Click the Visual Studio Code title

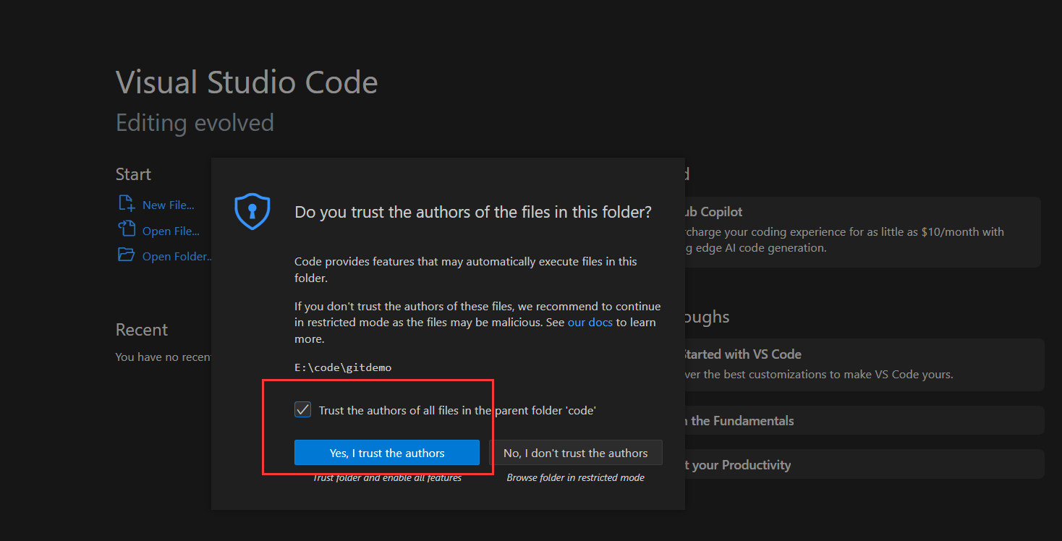(x=247, y=82)
